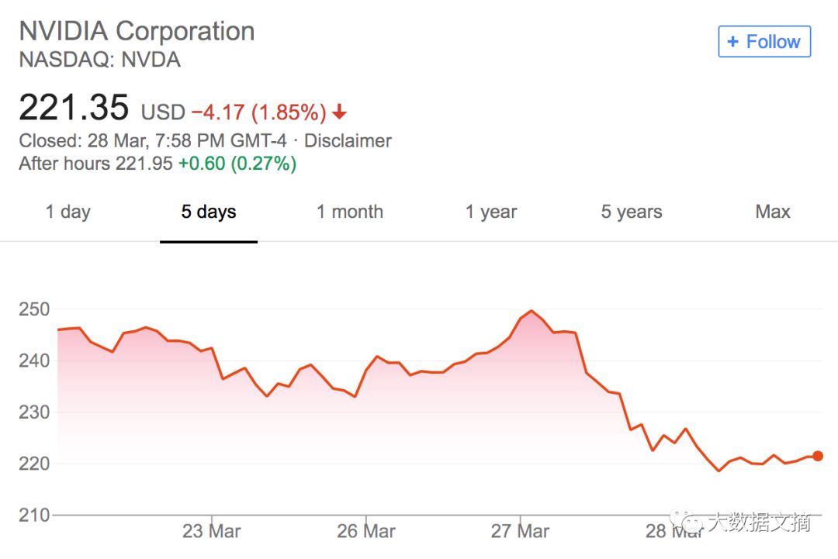Click the 26 Mar date axis label
Image resolution: width=838 pixels, height=559 pixels.
(366, 531)
